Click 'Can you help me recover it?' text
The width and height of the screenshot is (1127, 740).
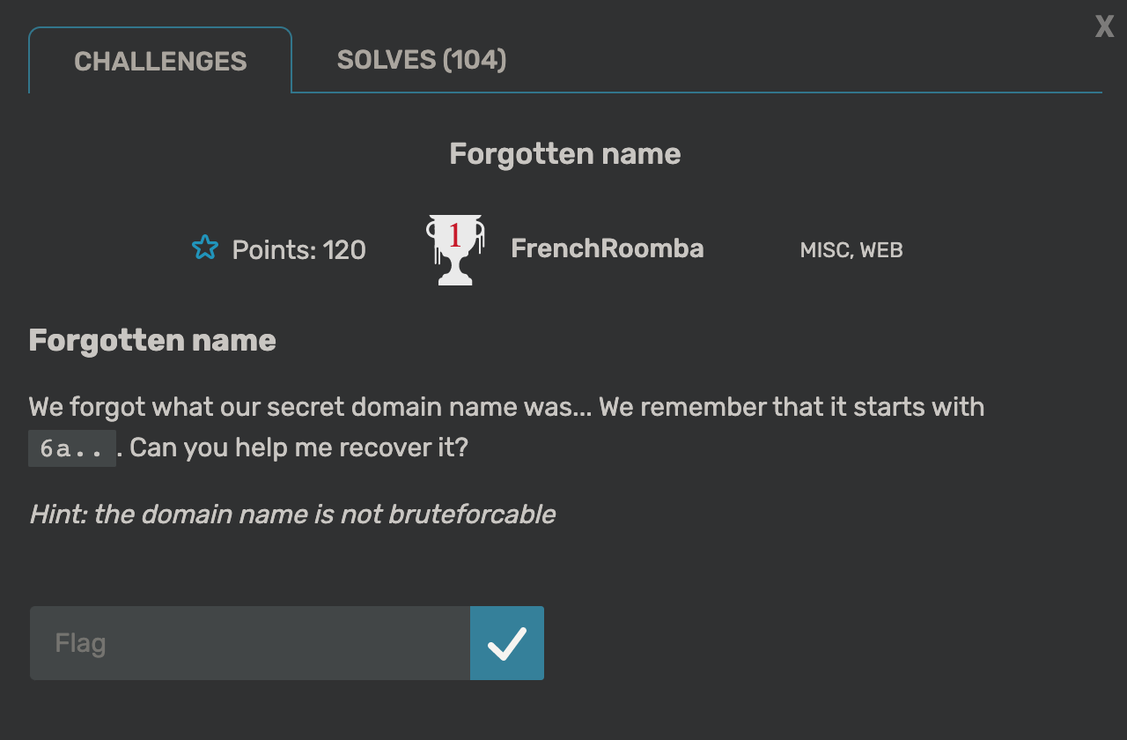[298, 448]
